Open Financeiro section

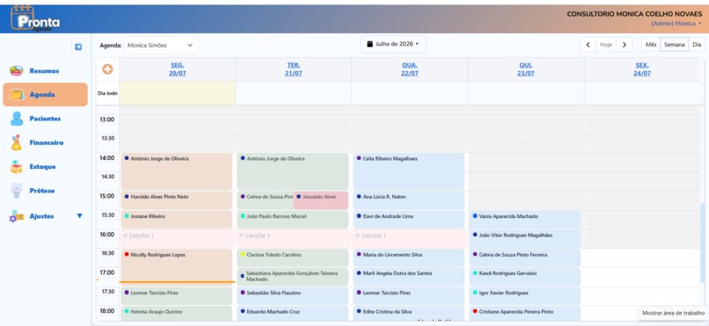(47, 142)
